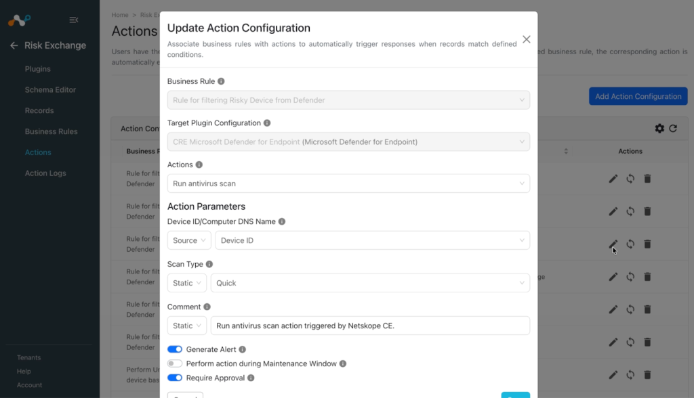The width and height of the screenshot is (694, 398).
Task: Open the Device ID field dropdown
Action: pos(372,240)
